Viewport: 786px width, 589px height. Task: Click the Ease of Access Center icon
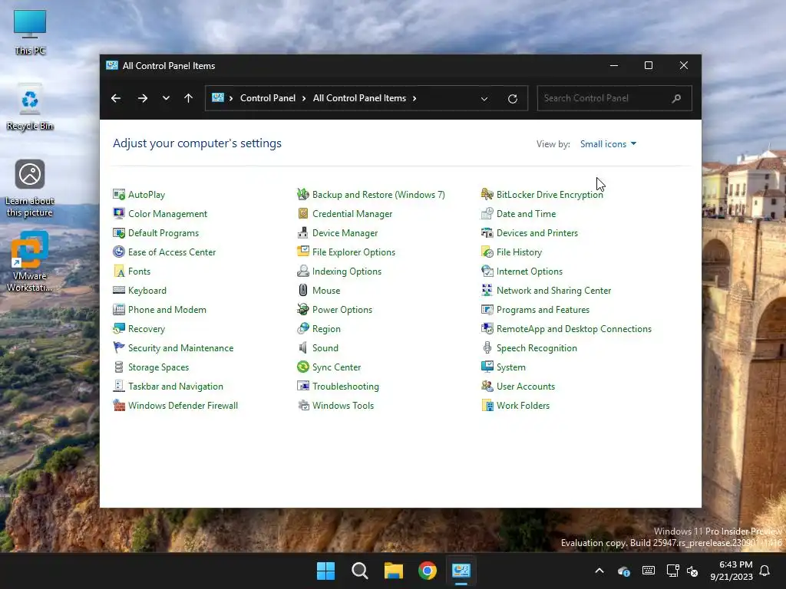pyautogui.click(x=119, y=252)
